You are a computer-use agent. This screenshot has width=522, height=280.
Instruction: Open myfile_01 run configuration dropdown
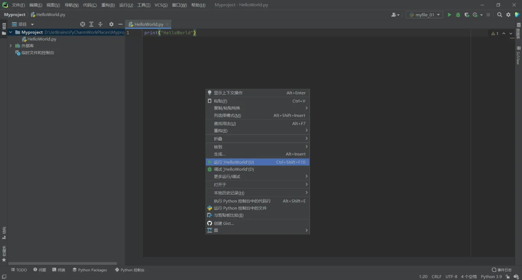(424, 15)
